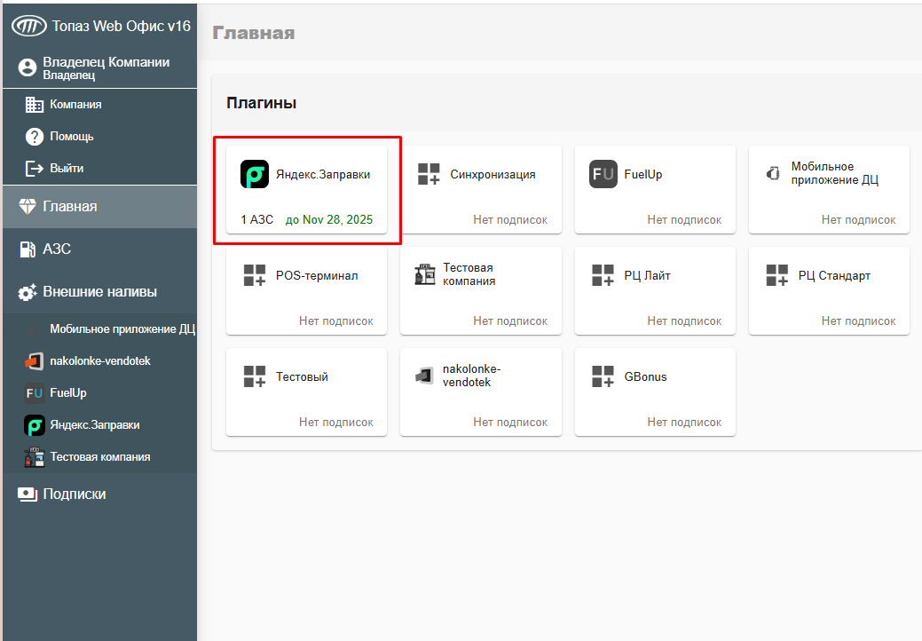Open the GBonus plugin card title
The height and width of the screenshot is (641, 922).
pyautogui.click(x=645, y=377)
